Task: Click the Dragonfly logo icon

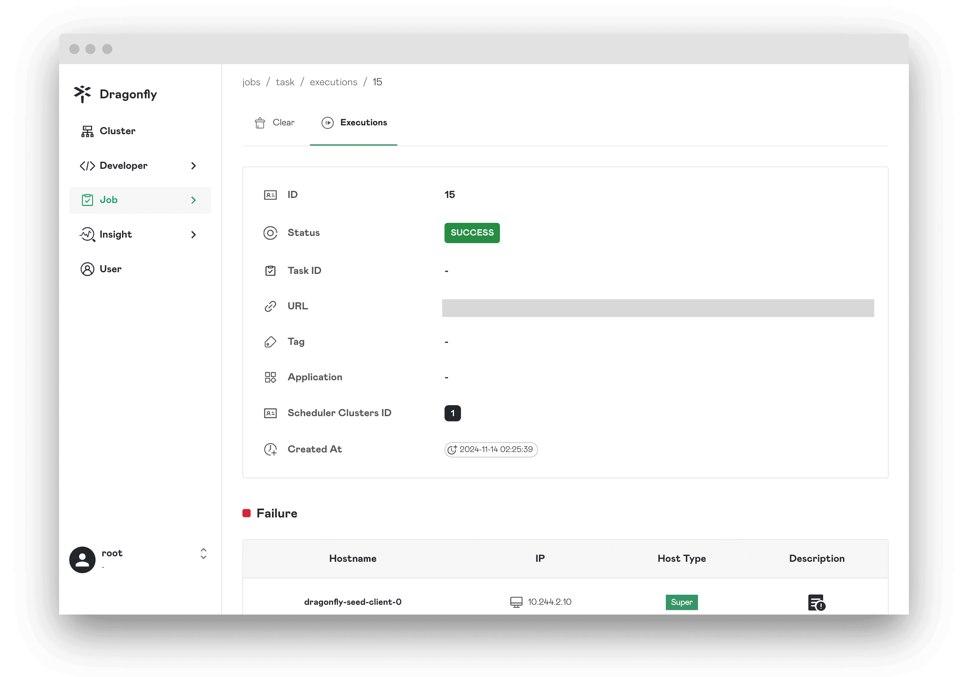Action: click(x=82, y=94)
